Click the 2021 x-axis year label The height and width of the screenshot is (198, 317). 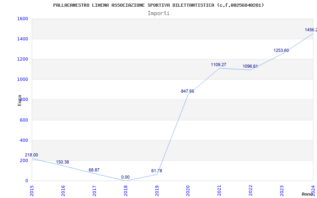pyautogui.click(x=220, y=191)
